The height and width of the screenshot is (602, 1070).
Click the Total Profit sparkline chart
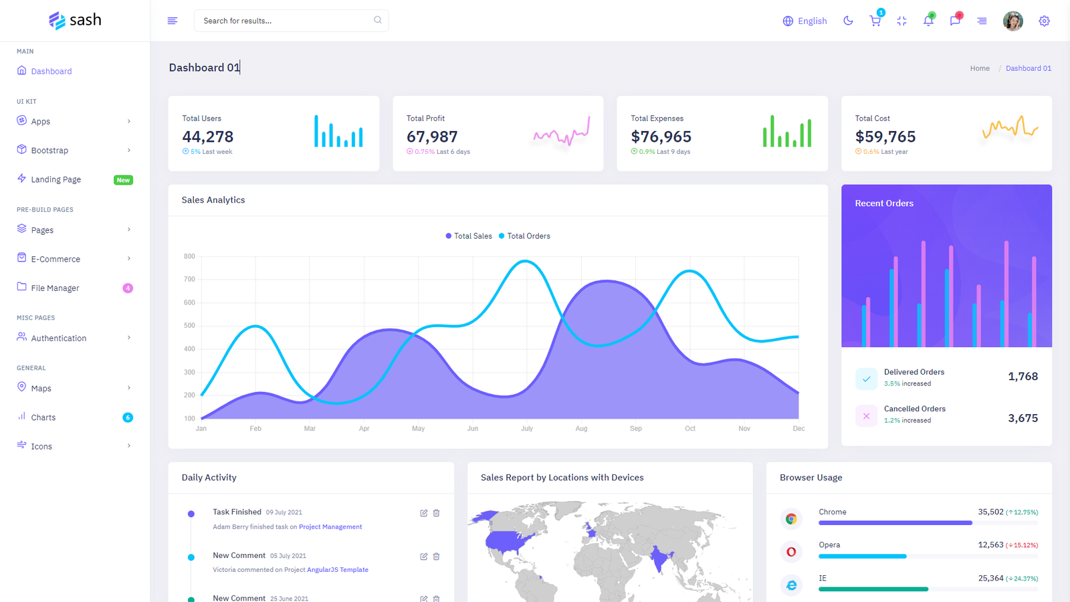coord(562,131)
